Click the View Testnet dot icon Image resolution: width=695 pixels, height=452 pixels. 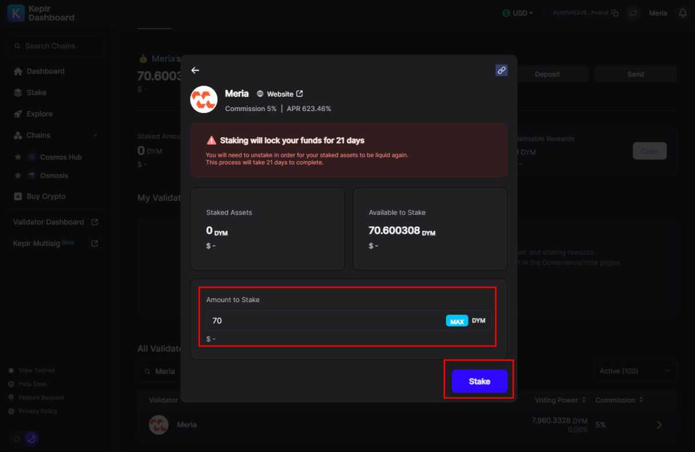coord(11,370)
